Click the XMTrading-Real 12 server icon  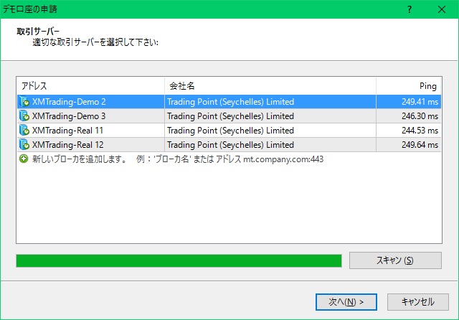point(24,145)
